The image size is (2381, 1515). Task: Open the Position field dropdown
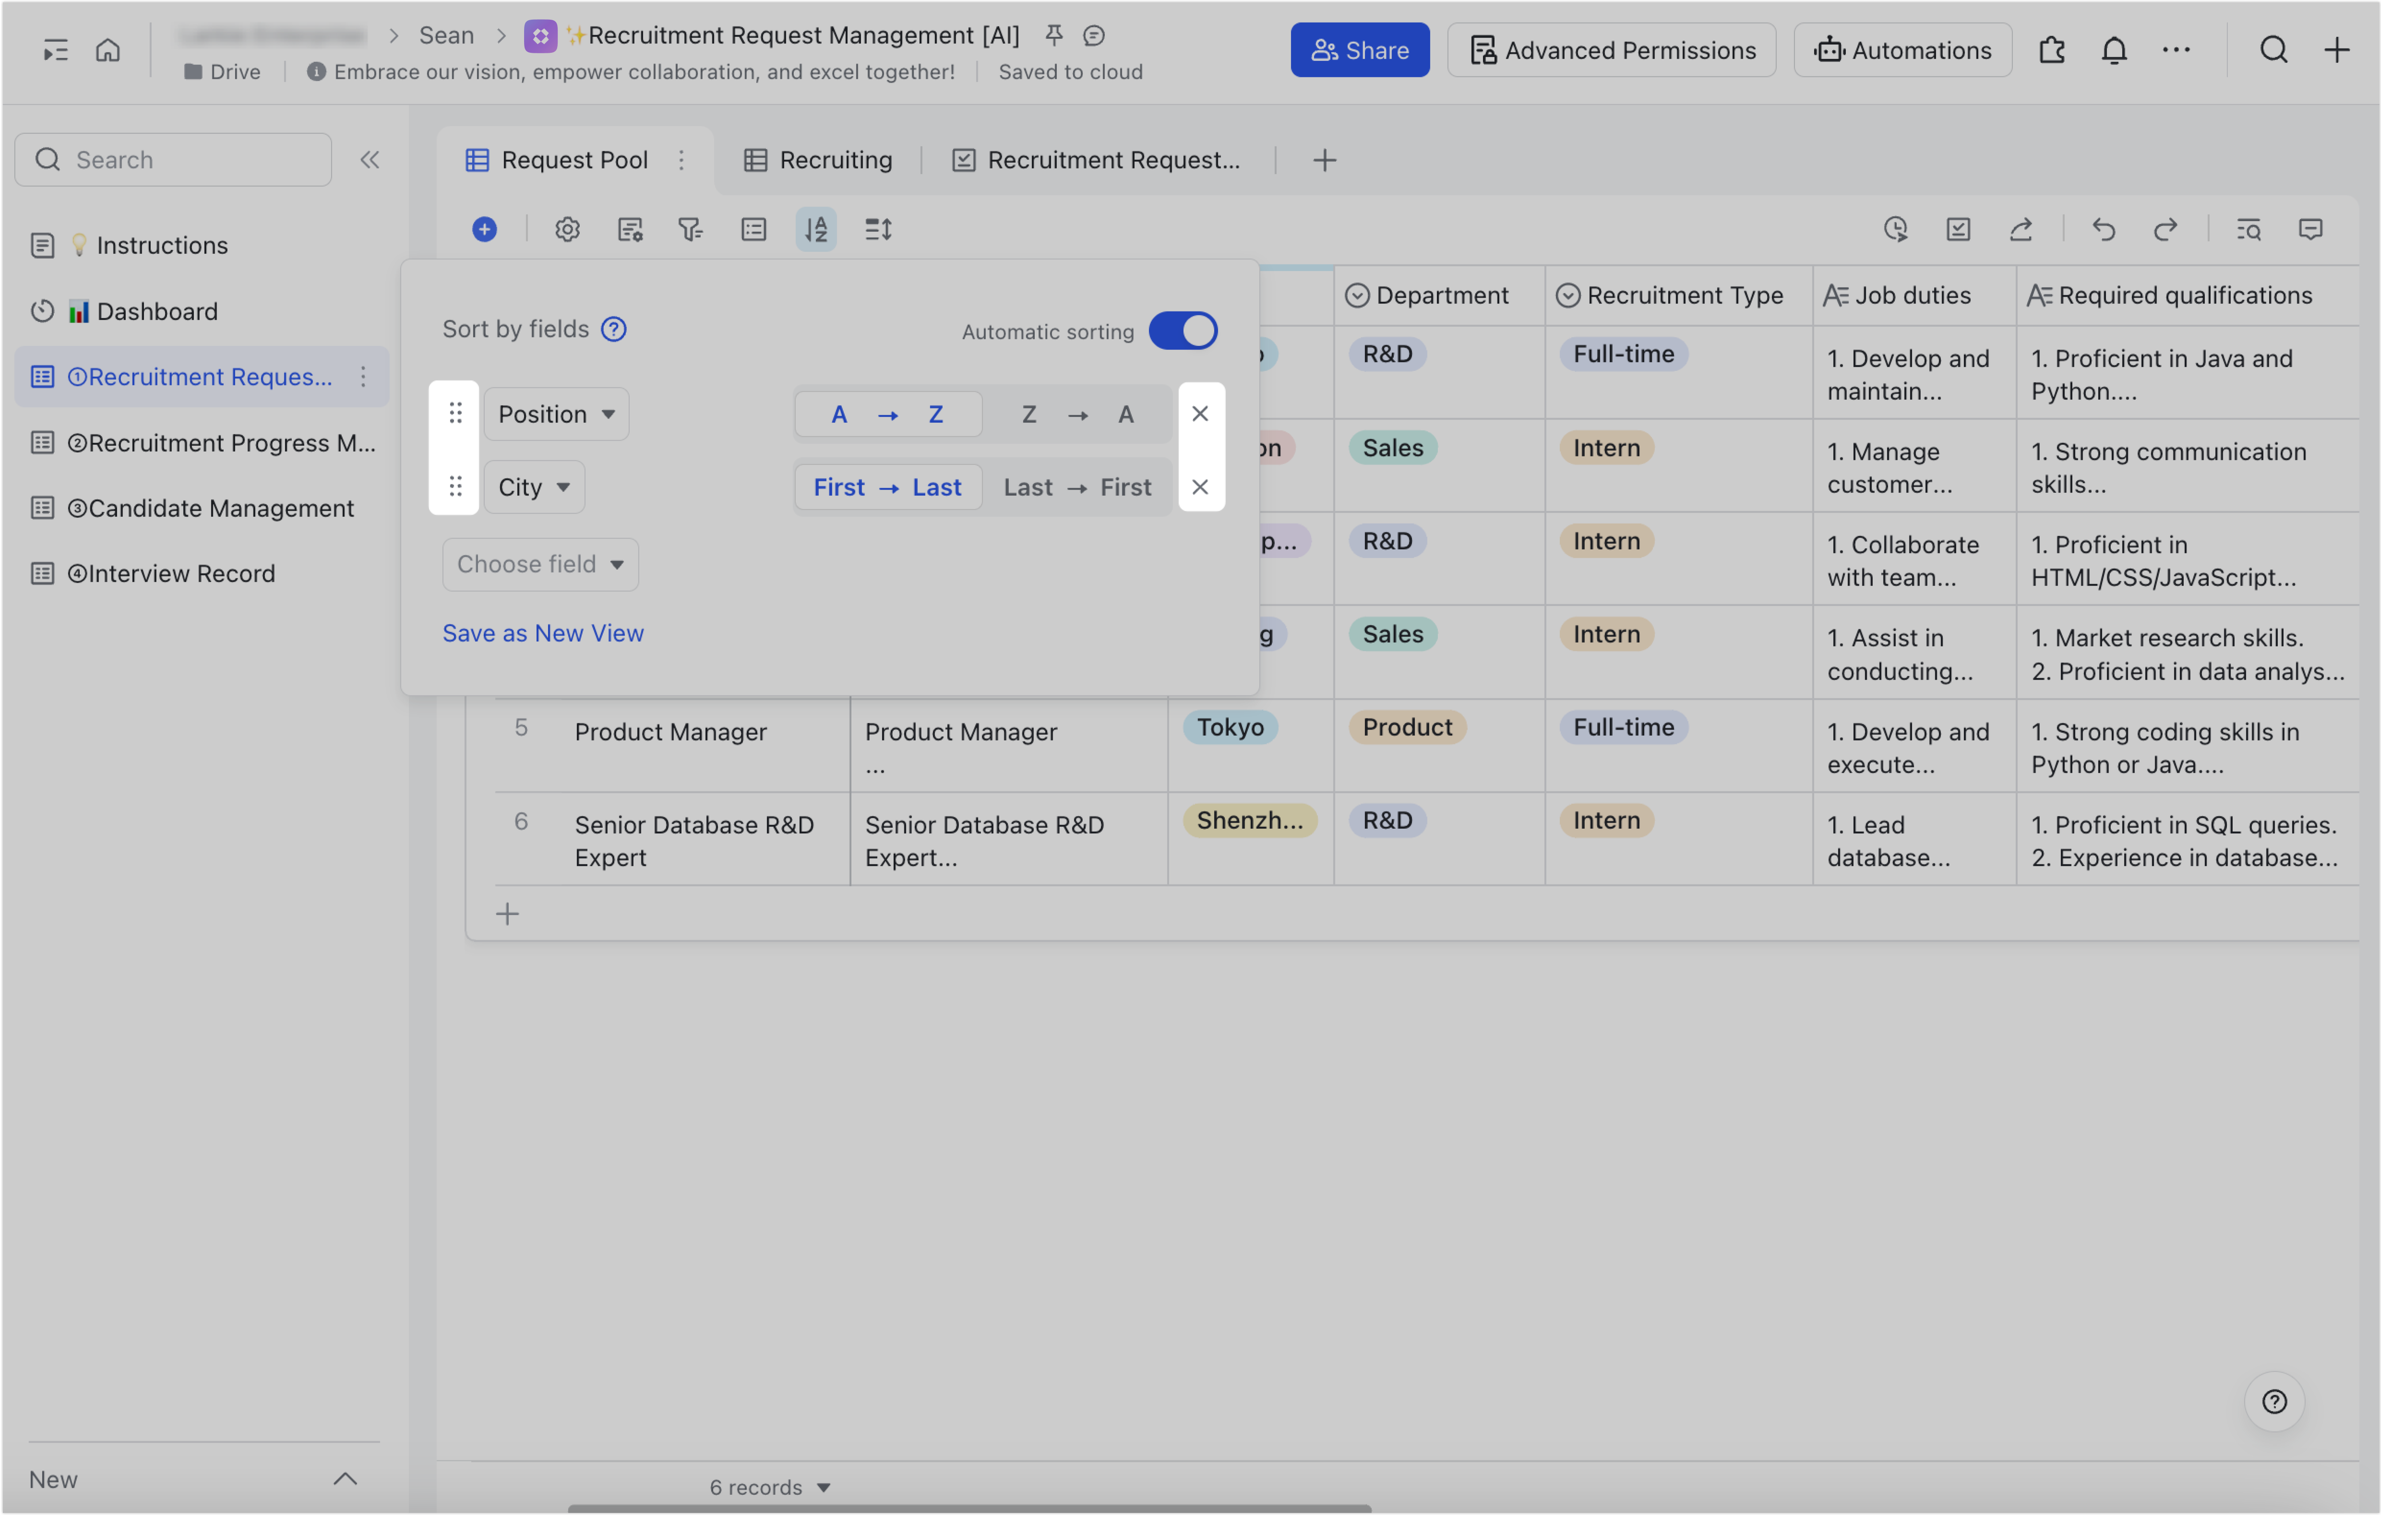tap(556, 414)
